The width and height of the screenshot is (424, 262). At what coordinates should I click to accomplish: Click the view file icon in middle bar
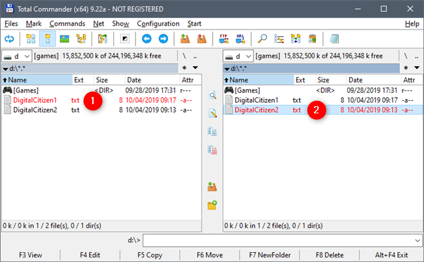pos(213,95)
